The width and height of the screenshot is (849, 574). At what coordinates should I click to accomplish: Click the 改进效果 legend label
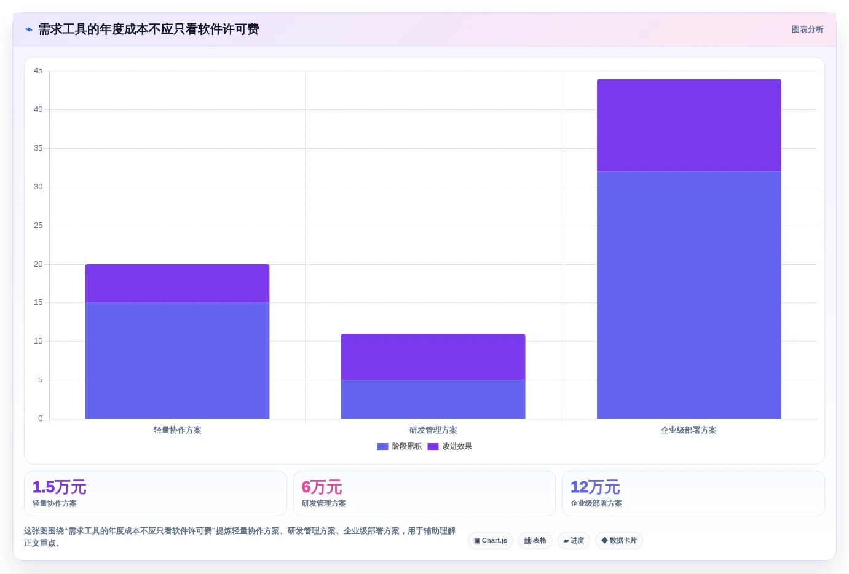click(x=457, y=447)
